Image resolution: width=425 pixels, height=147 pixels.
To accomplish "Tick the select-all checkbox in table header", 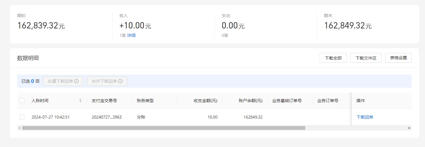I will [22, 101].
